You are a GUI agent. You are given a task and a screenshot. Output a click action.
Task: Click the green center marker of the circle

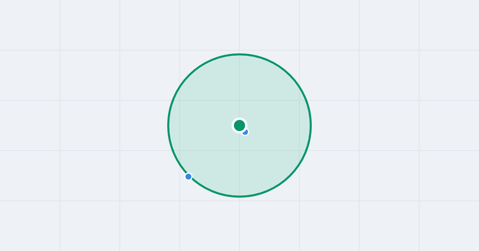tap(239, 125)
